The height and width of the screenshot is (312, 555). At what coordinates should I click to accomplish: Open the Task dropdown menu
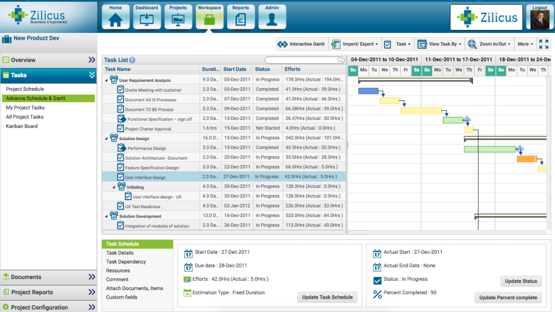(x=398, y=44)
